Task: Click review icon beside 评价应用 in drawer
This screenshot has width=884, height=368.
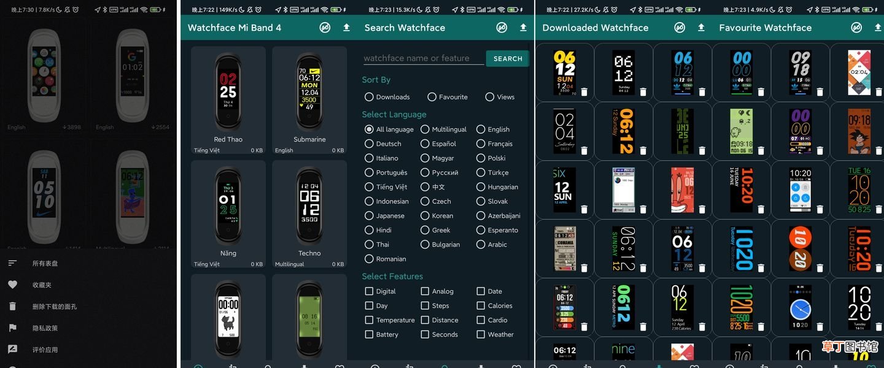Action: pyautogui.click(x=12, y=349)
